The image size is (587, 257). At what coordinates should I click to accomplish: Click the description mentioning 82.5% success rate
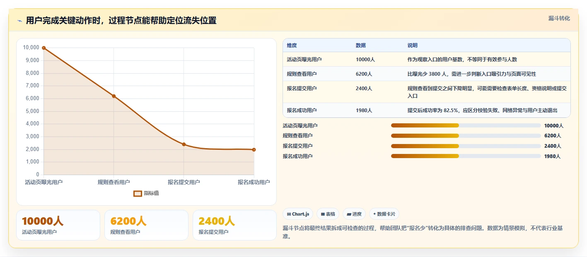(x=483, y=110)
